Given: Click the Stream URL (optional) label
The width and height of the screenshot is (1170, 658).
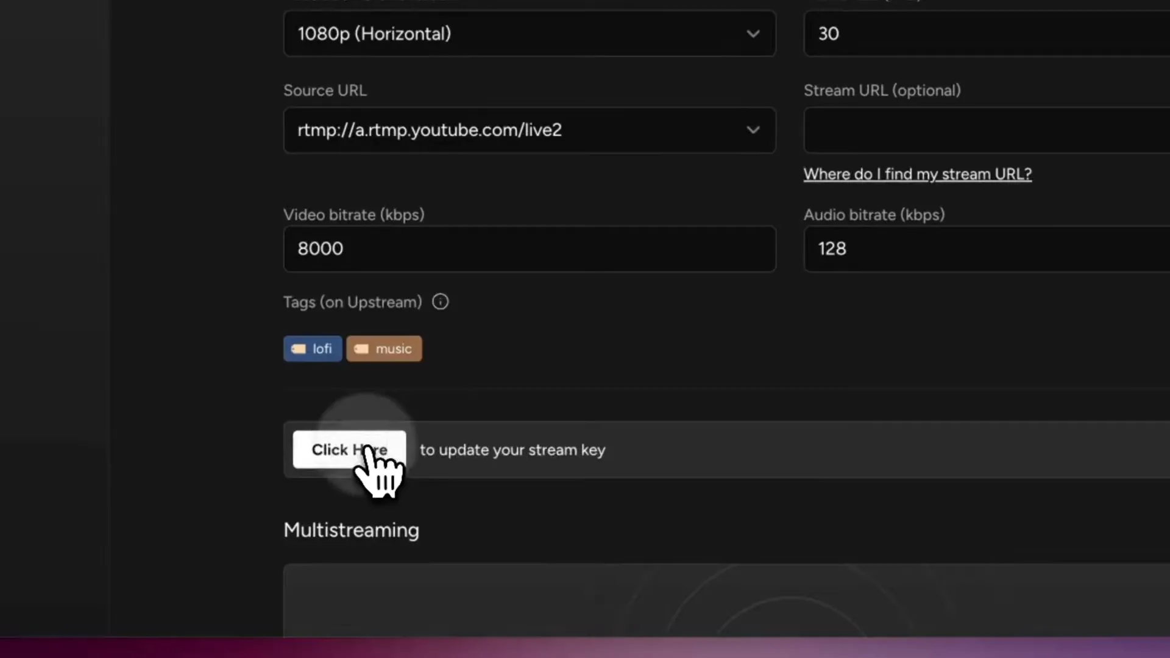Looking at the screenshot, I should (x=882, y=91).
